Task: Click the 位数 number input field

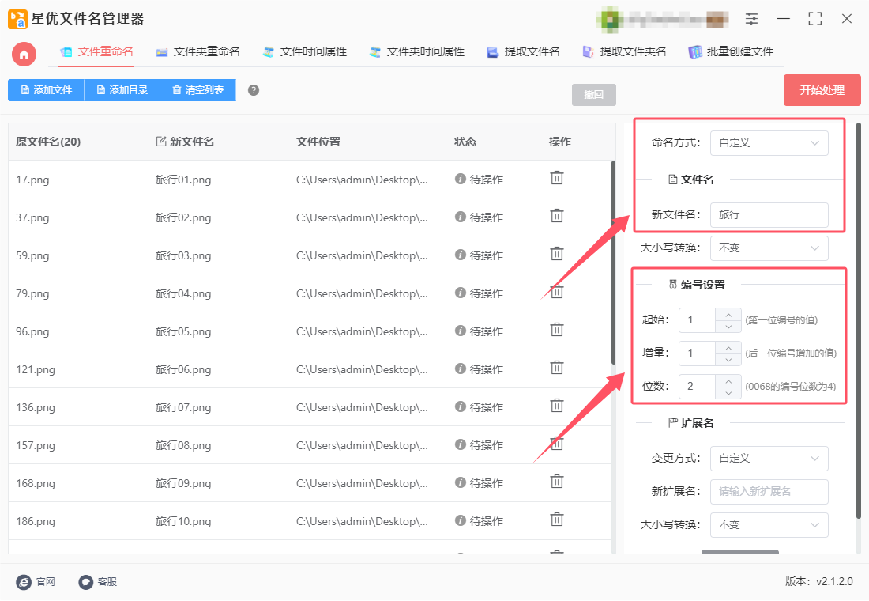Action: click(x=698, y=387)
